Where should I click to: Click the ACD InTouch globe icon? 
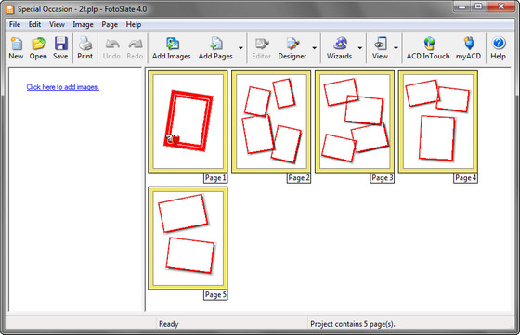pyautogui.click(x=429, y=44)
